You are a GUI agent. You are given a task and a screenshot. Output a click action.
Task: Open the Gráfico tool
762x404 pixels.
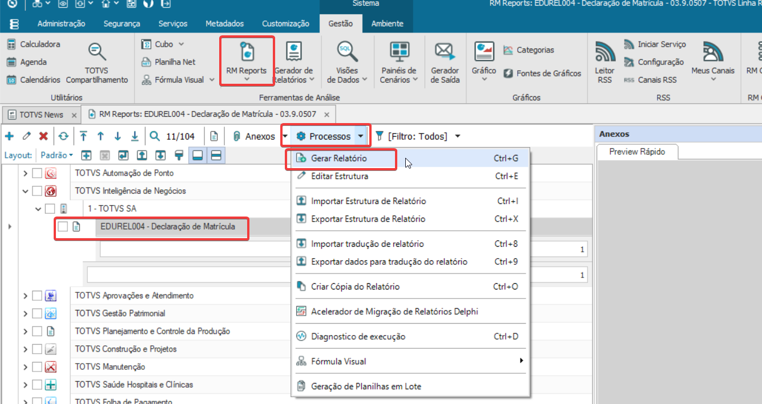(x=484, y=62)
